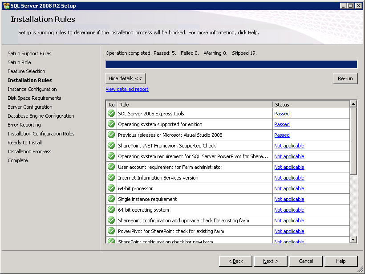Select Feature Selection step in sidebar

[x=26, y=71]
